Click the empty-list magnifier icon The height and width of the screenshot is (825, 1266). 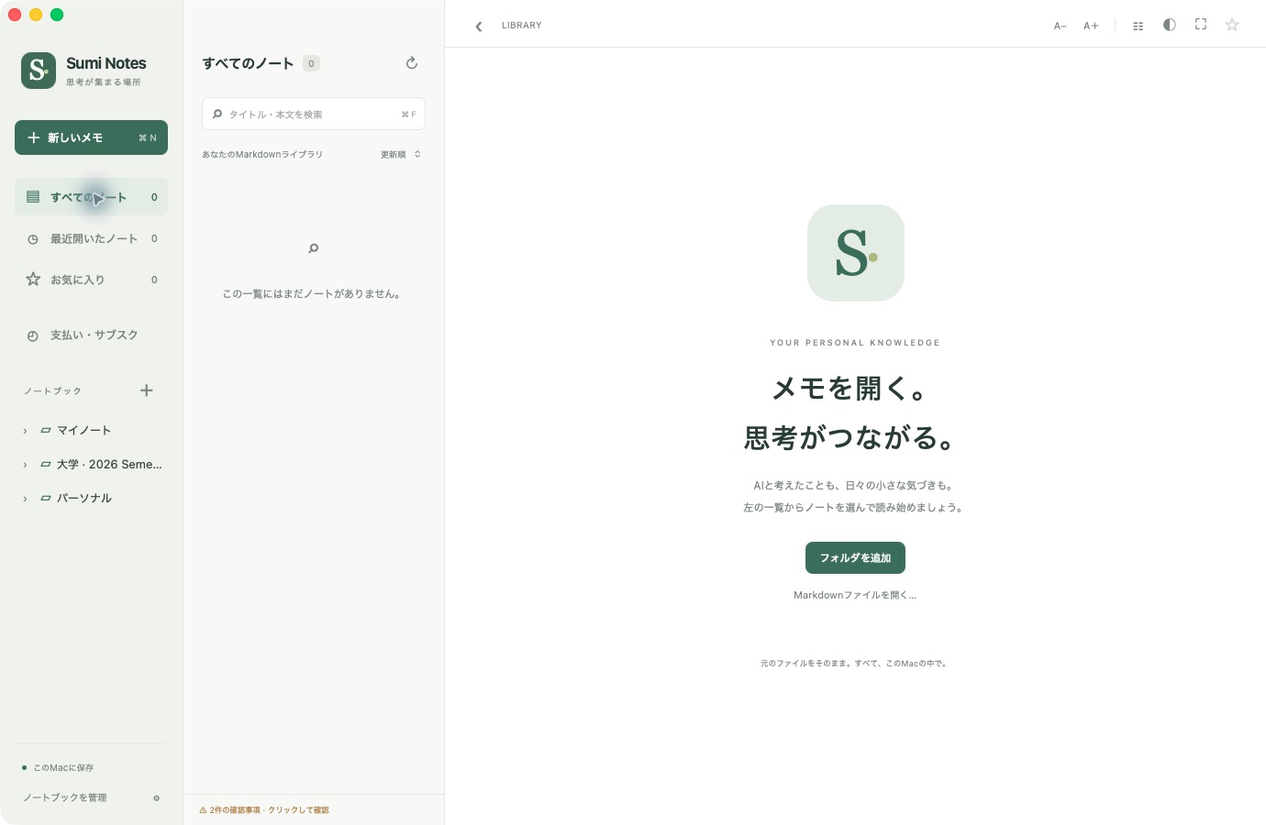pyautogui.click(x=314, y=248)
